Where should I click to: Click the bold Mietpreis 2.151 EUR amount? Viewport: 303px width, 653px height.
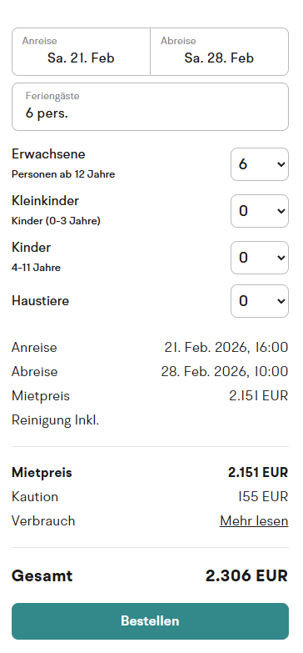tap(258, 473)
